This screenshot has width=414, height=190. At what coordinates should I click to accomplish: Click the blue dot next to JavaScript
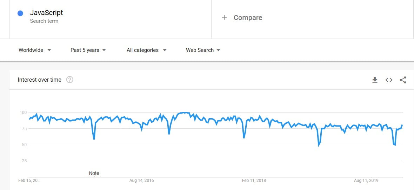pyautogui.click(x=20, y=13)
